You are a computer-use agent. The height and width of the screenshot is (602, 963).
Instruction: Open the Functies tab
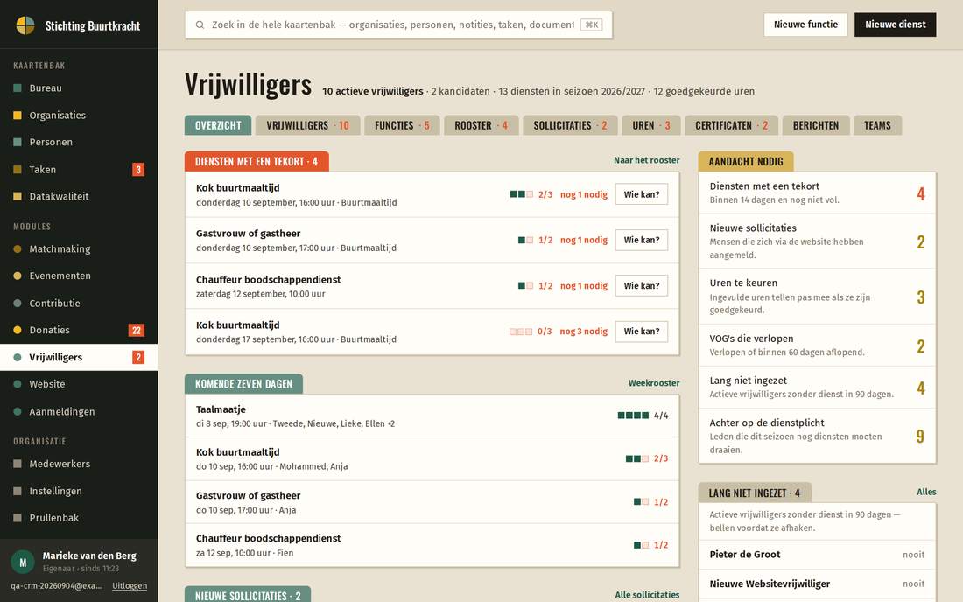tap(403, 125)
